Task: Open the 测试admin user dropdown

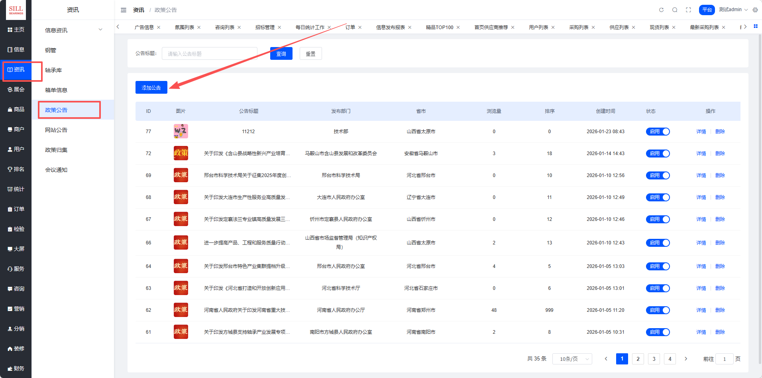Action: tap(733, 10)
